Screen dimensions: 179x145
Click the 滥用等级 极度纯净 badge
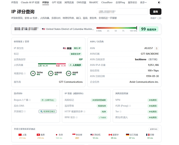tap(102, 106)
